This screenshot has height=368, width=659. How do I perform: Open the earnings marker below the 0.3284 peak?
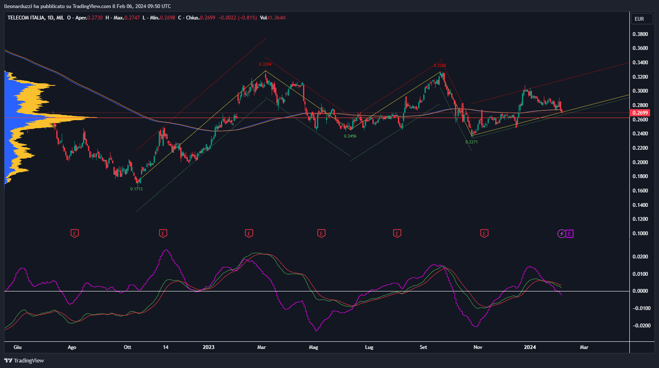click(x=249, y=233)
